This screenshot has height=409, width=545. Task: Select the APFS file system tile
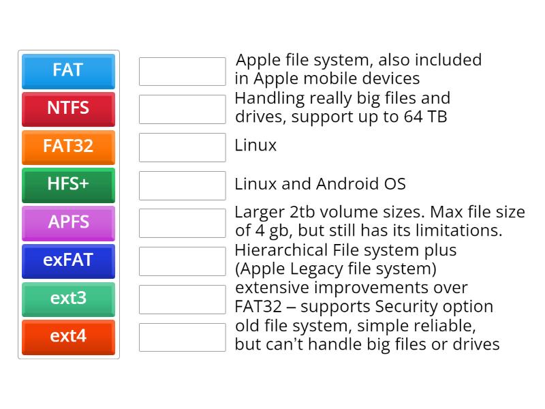pos(68,224)
